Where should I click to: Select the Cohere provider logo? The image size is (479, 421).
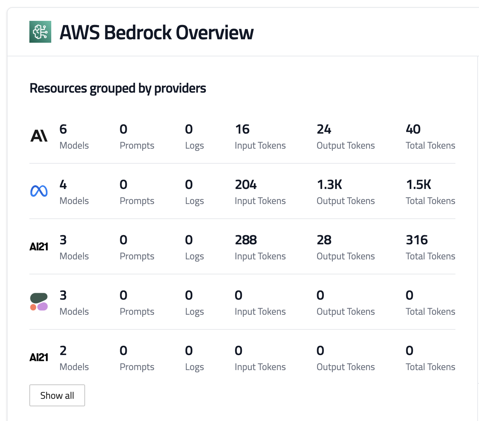[39, 302]
